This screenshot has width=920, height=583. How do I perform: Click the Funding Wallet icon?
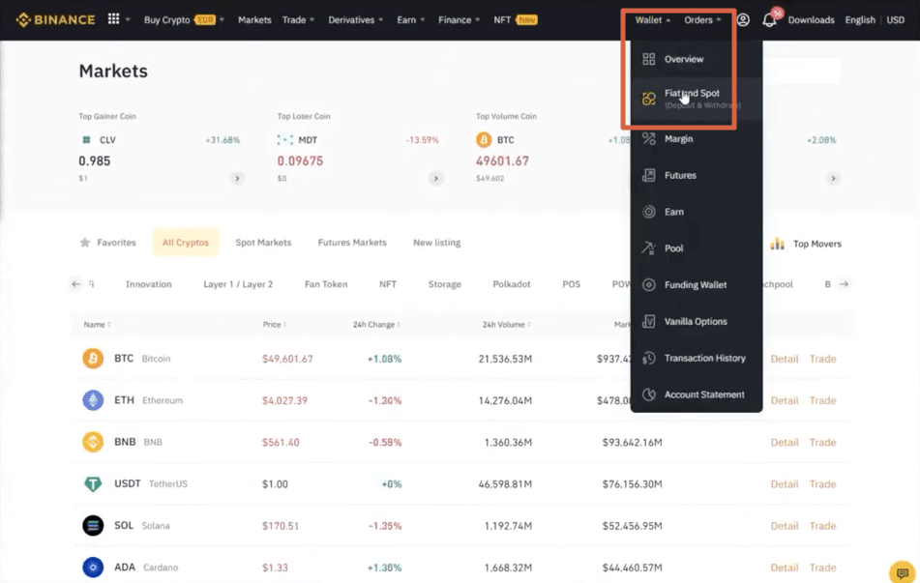[x=648, y=284]
